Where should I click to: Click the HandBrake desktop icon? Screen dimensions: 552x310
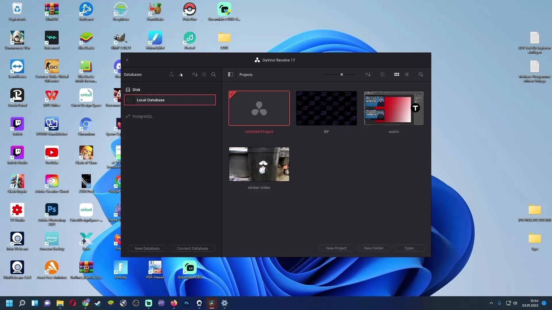[x=155, y=11]
